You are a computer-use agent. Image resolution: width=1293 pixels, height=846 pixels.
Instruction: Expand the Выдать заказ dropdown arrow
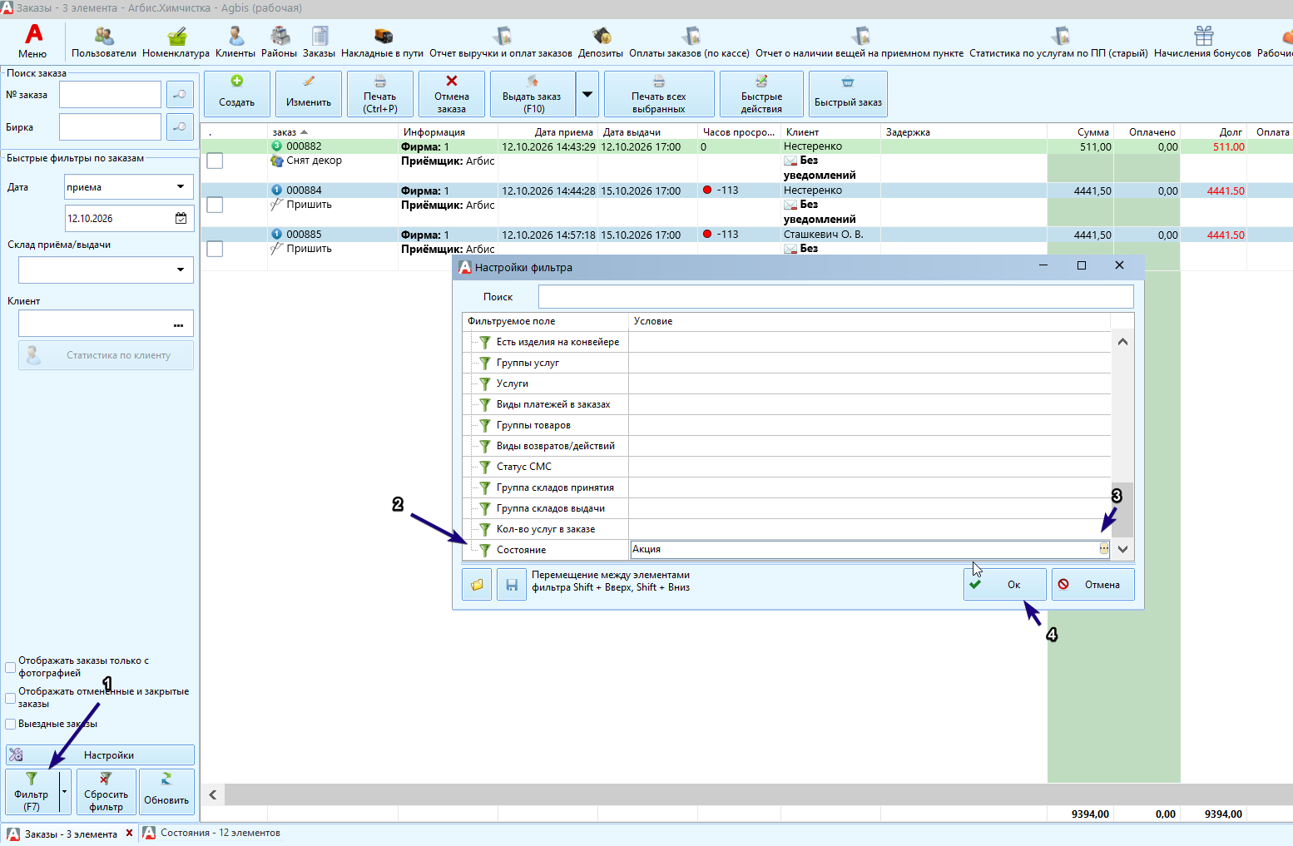click(587, 94)
